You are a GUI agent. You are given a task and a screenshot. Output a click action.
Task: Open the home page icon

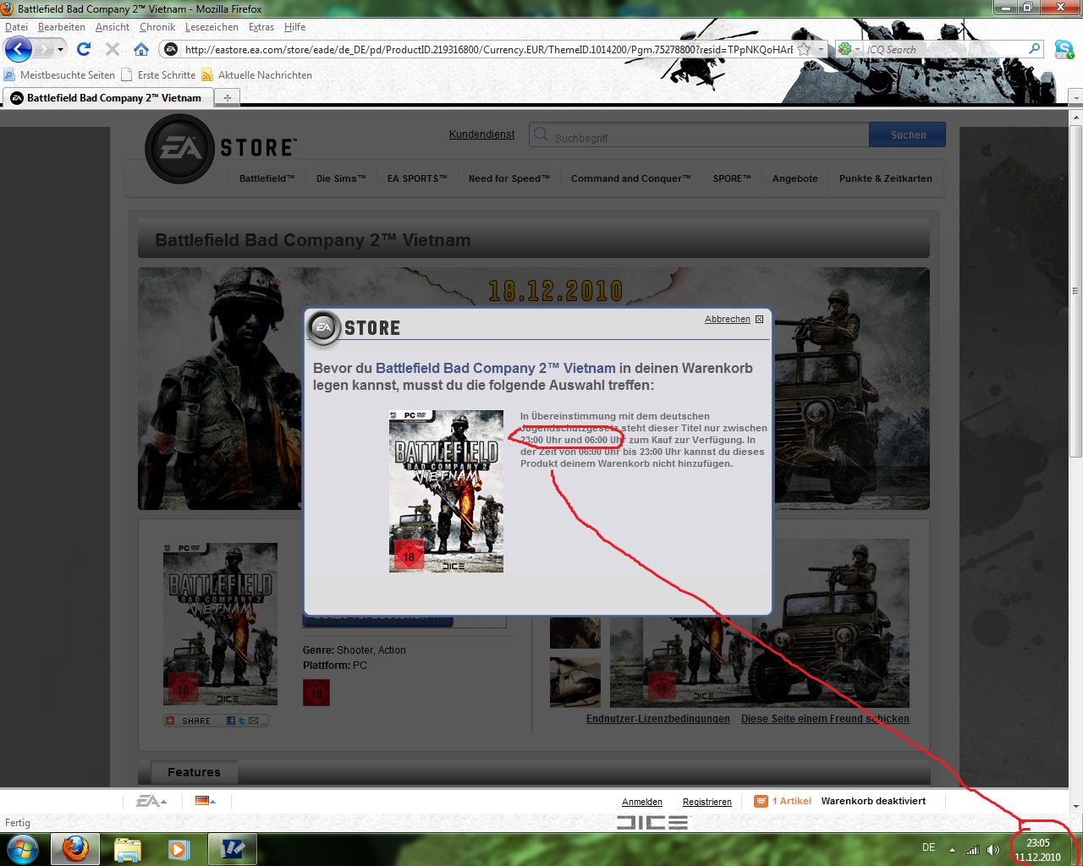[x=141, y=49]
